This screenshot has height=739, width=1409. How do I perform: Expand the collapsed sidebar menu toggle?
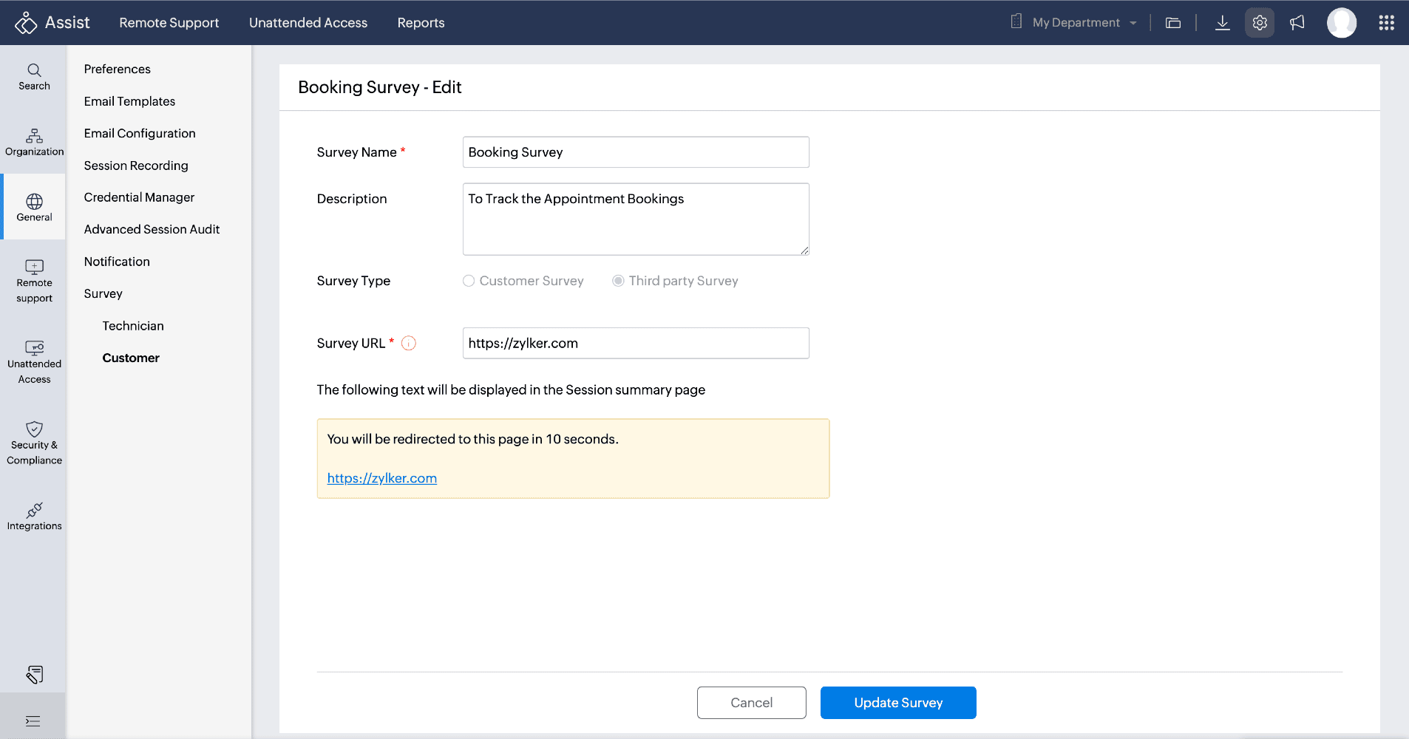33,721
